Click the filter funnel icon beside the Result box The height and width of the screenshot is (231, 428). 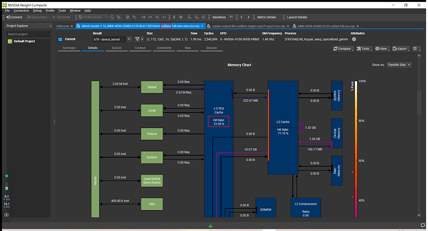pos(137,39)
